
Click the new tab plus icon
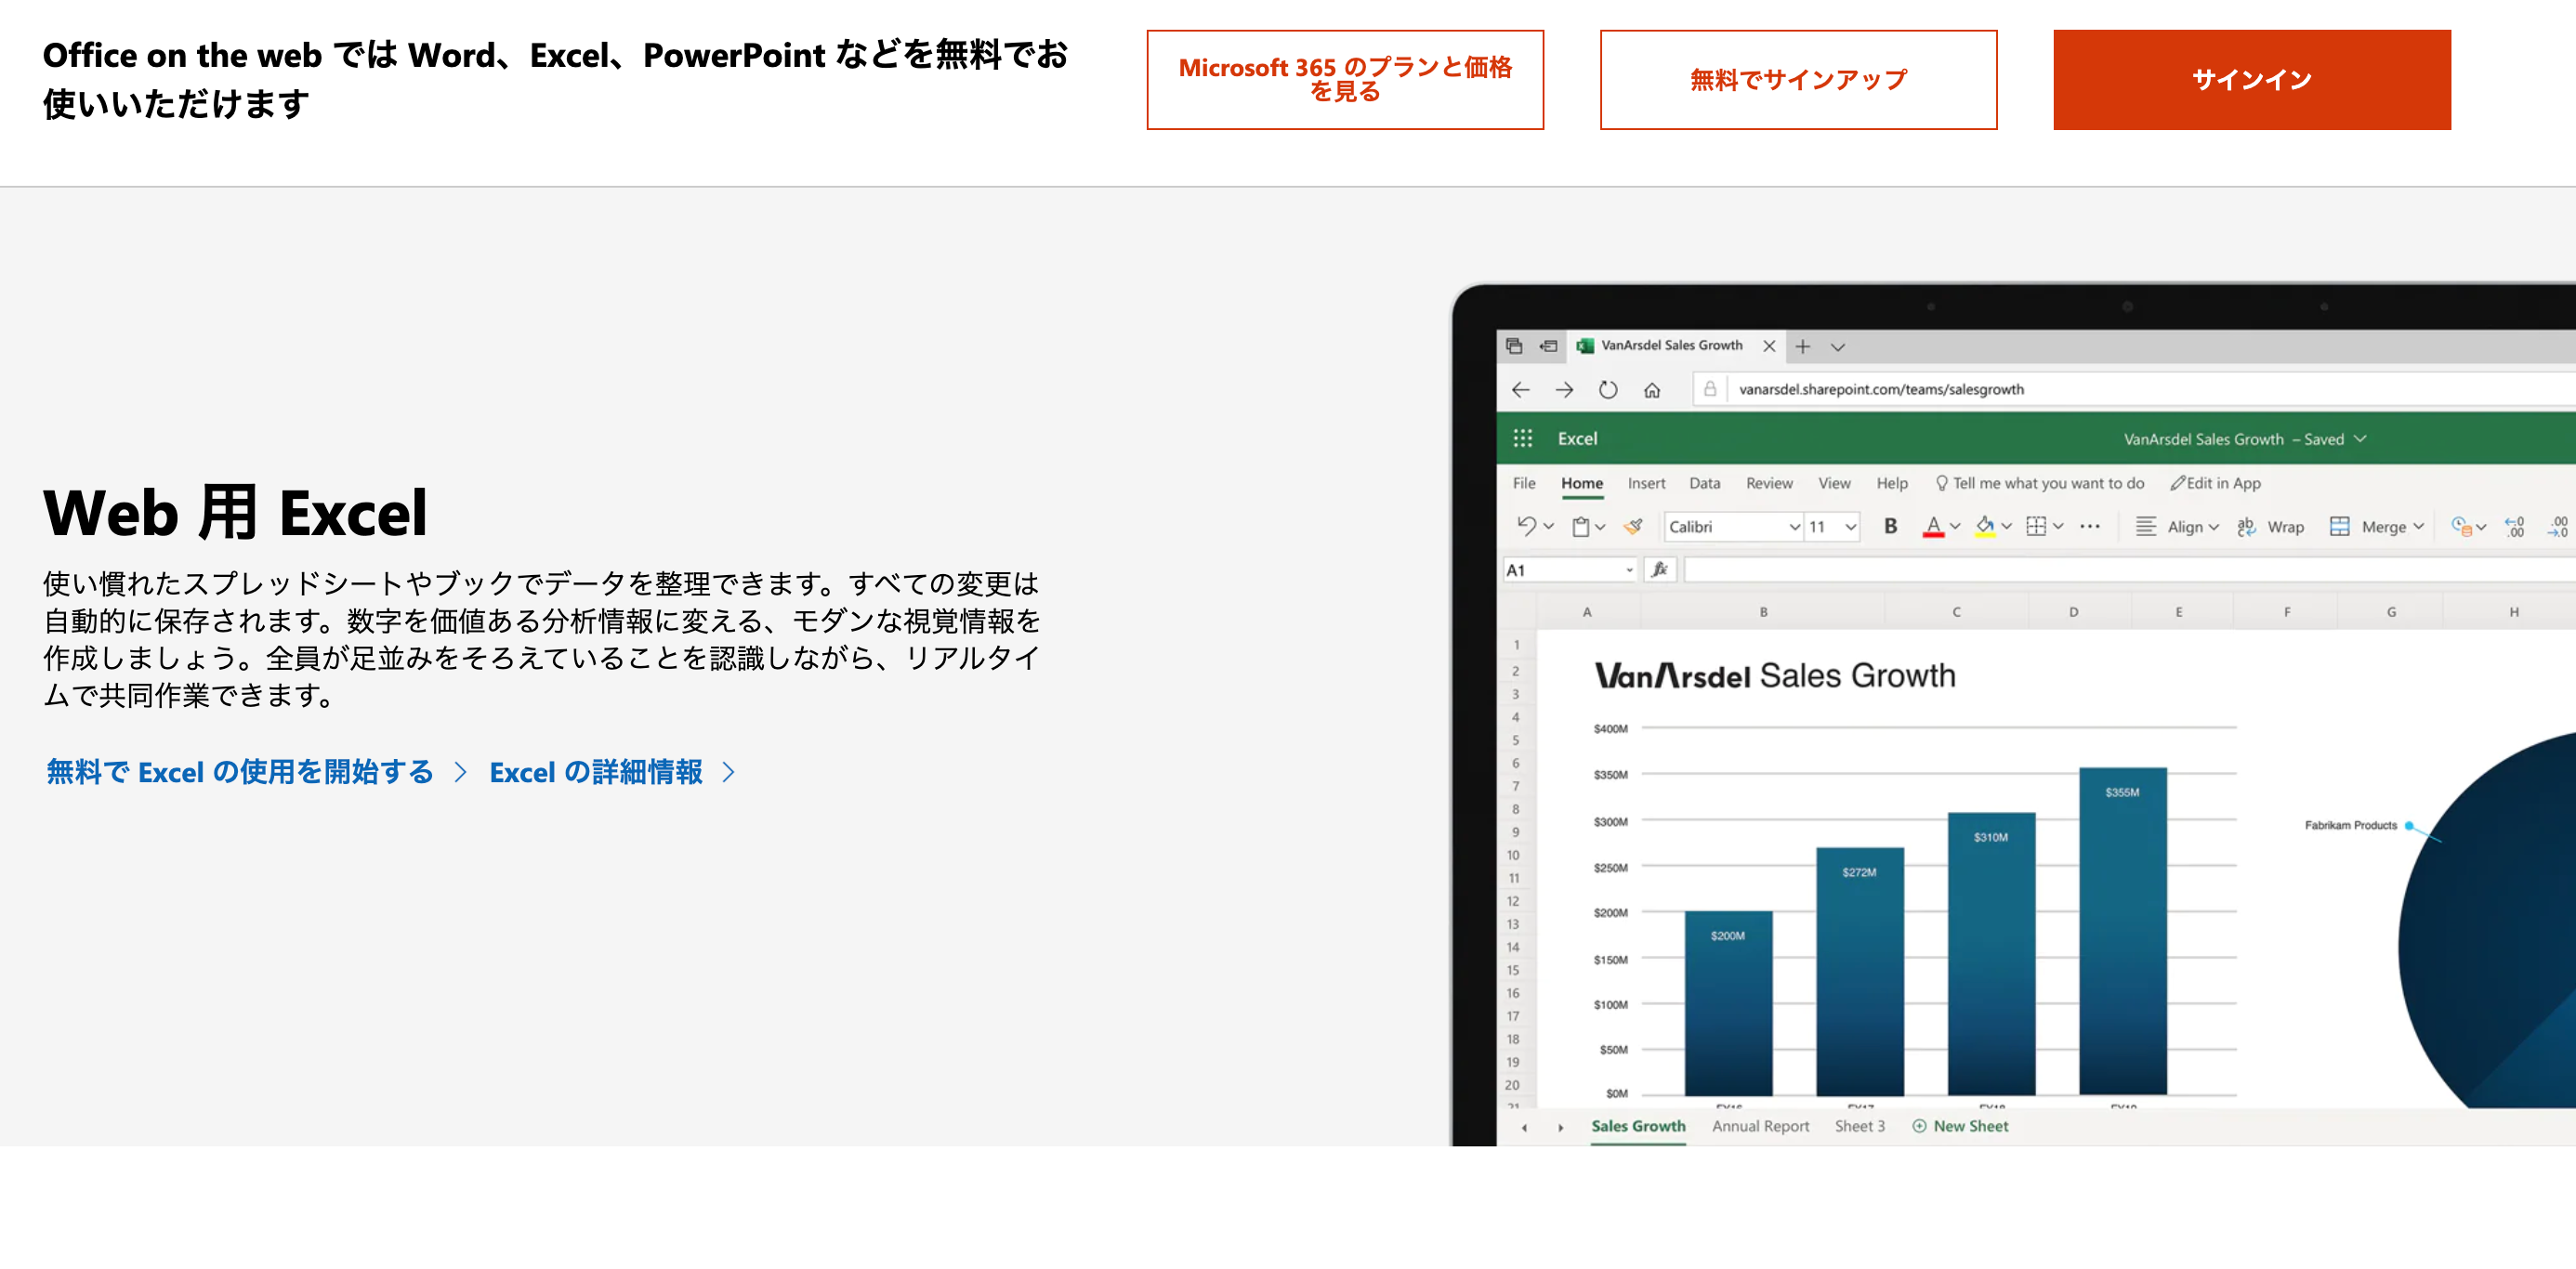[1802, 347]
